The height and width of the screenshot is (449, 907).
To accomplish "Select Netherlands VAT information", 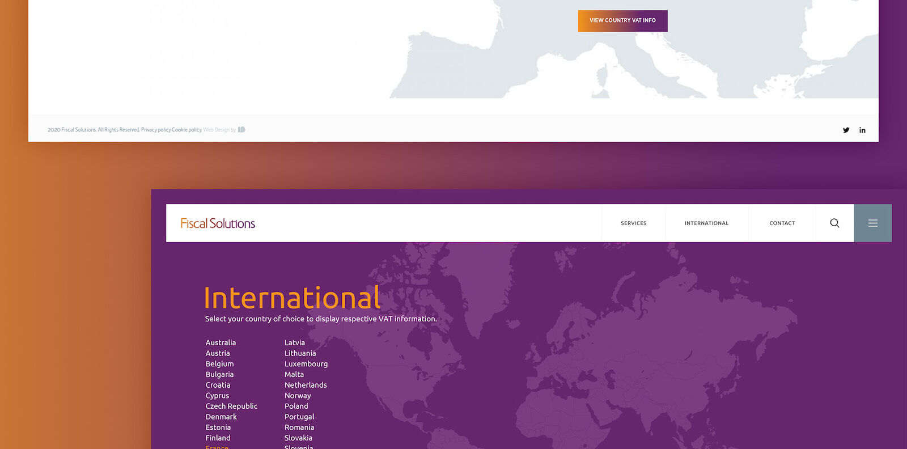I will [306, 385].
